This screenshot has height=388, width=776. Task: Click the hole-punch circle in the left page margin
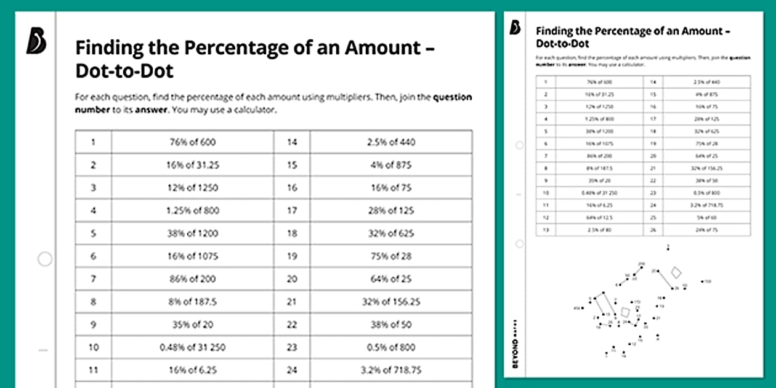[x=45, y=259]
